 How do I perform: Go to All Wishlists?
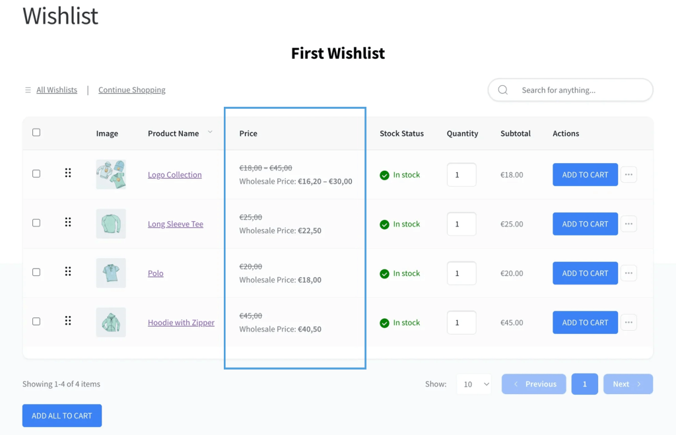[x=56, y=89]
